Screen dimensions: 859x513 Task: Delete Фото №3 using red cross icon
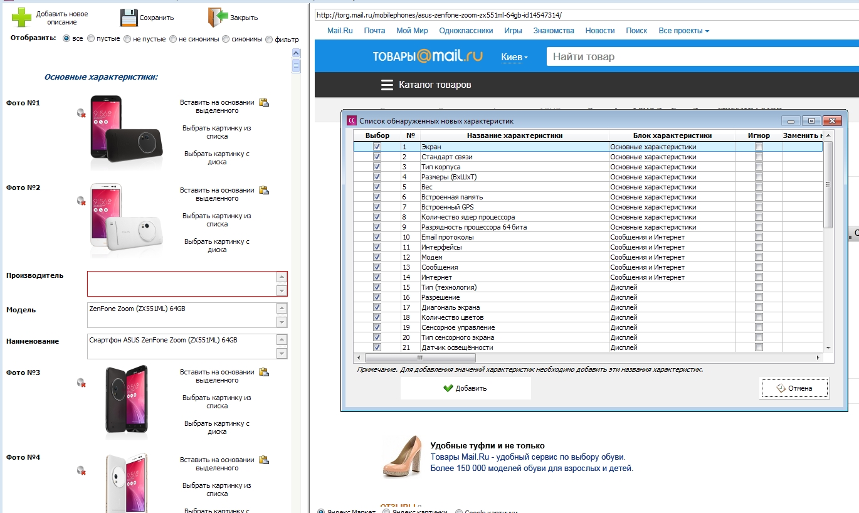tap(81, 383)
